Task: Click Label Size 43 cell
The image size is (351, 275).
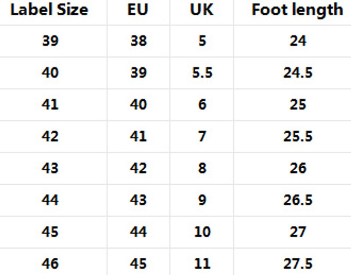Action: (50, 168)
